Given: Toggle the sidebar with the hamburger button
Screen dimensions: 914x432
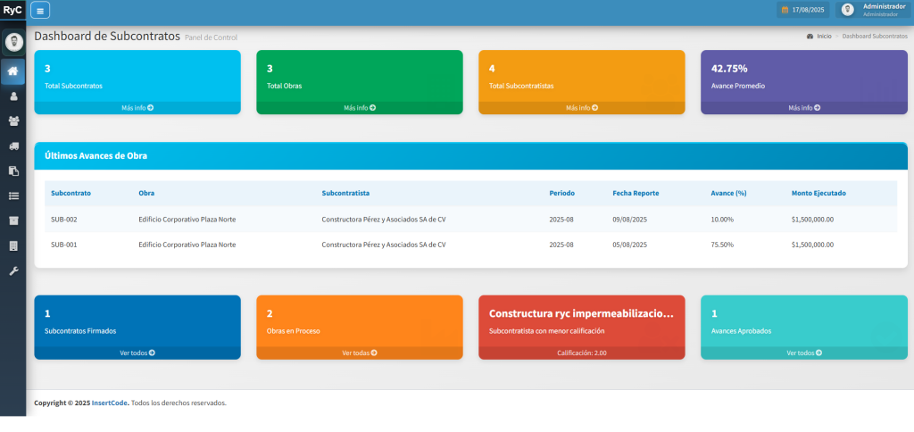Looking at the screenshot, I should (40, 10).
